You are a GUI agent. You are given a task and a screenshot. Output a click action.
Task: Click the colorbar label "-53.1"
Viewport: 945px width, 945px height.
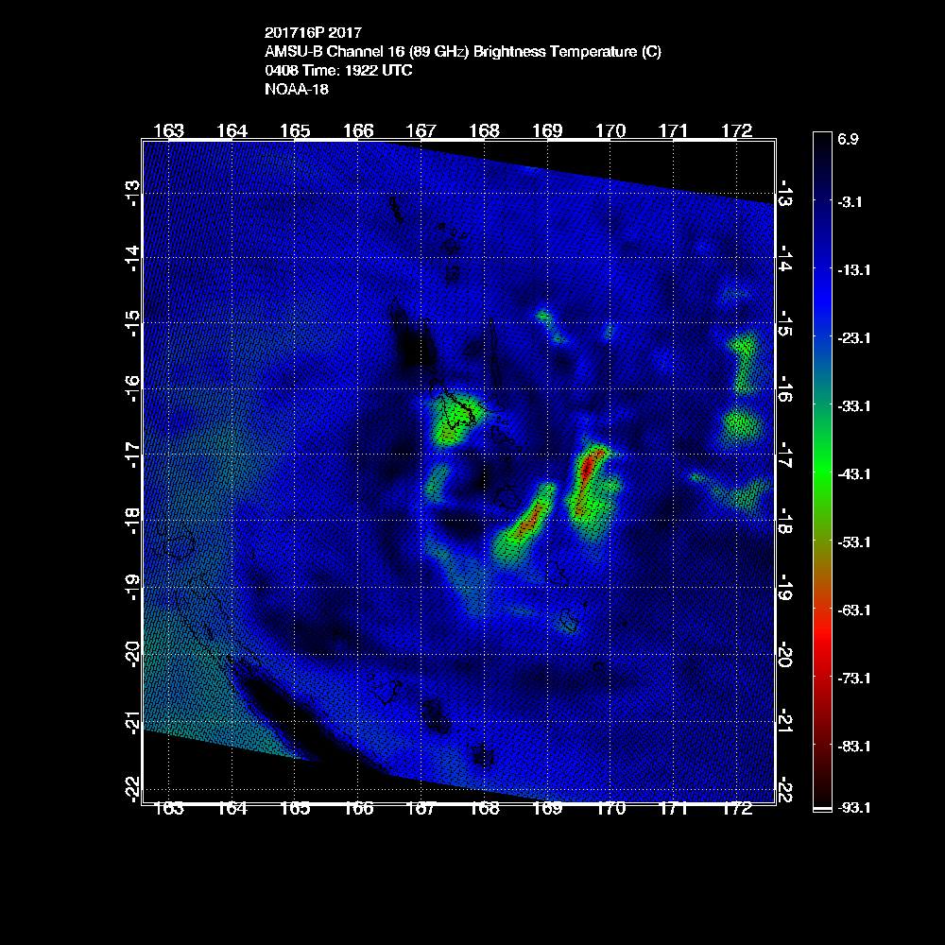[853, 542]
